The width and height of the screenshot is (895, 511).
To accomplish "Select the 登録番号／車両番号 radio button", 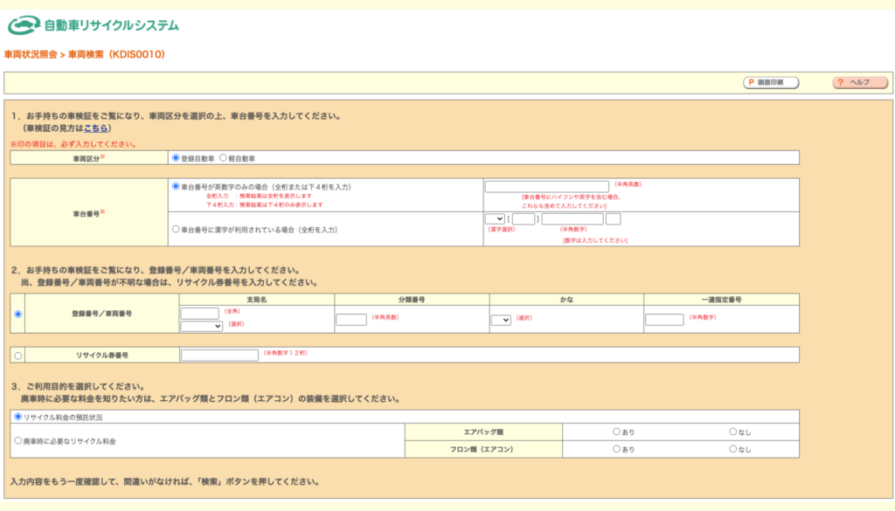I will click(x=18, y=314).
